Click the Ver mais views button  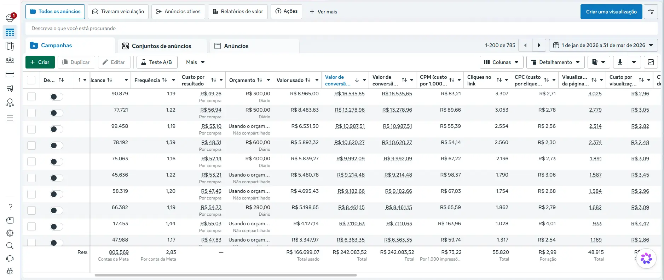click(323, 12)
